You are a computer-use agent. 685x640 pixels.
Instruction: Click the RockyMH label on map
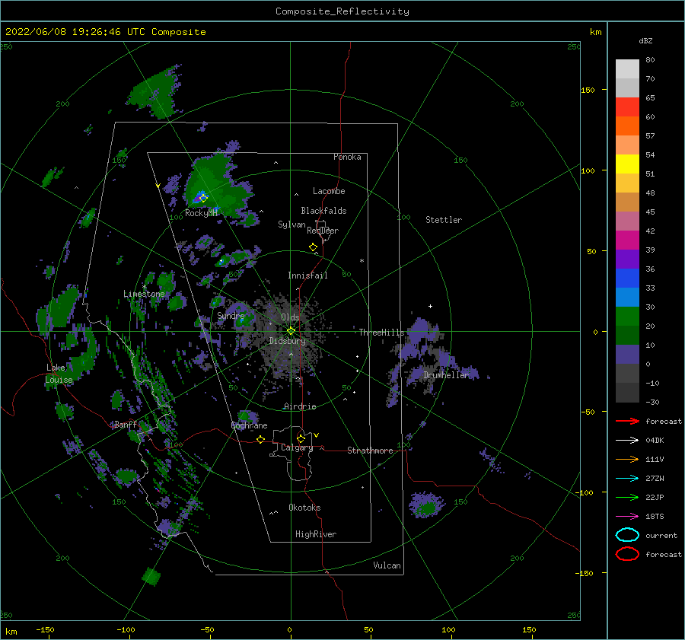[202, 213]
